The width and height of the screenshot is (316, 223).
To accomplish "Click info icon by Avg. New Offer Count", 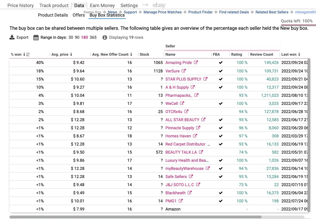I will point(131,54).
